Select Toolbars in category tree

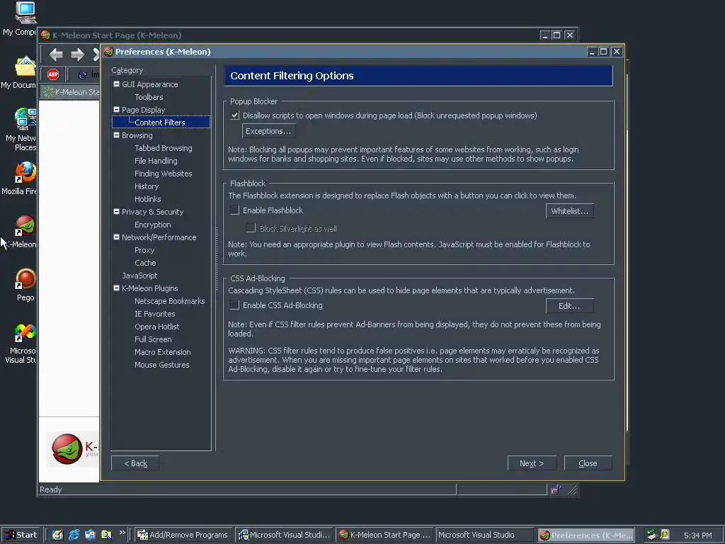[x=149, y=97]
